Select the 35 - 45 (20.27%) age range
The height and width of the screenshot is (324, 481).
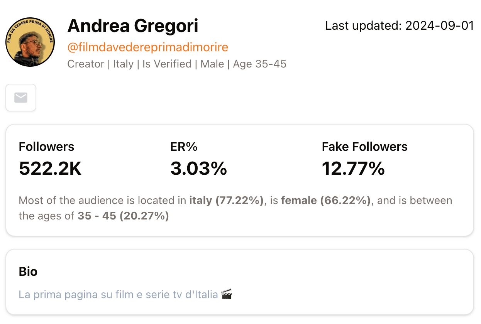coord(123,216)
